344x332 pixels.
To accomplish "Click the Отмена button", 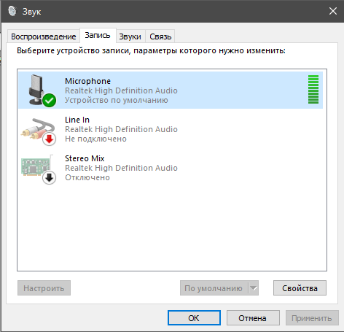I will point(253,317).
